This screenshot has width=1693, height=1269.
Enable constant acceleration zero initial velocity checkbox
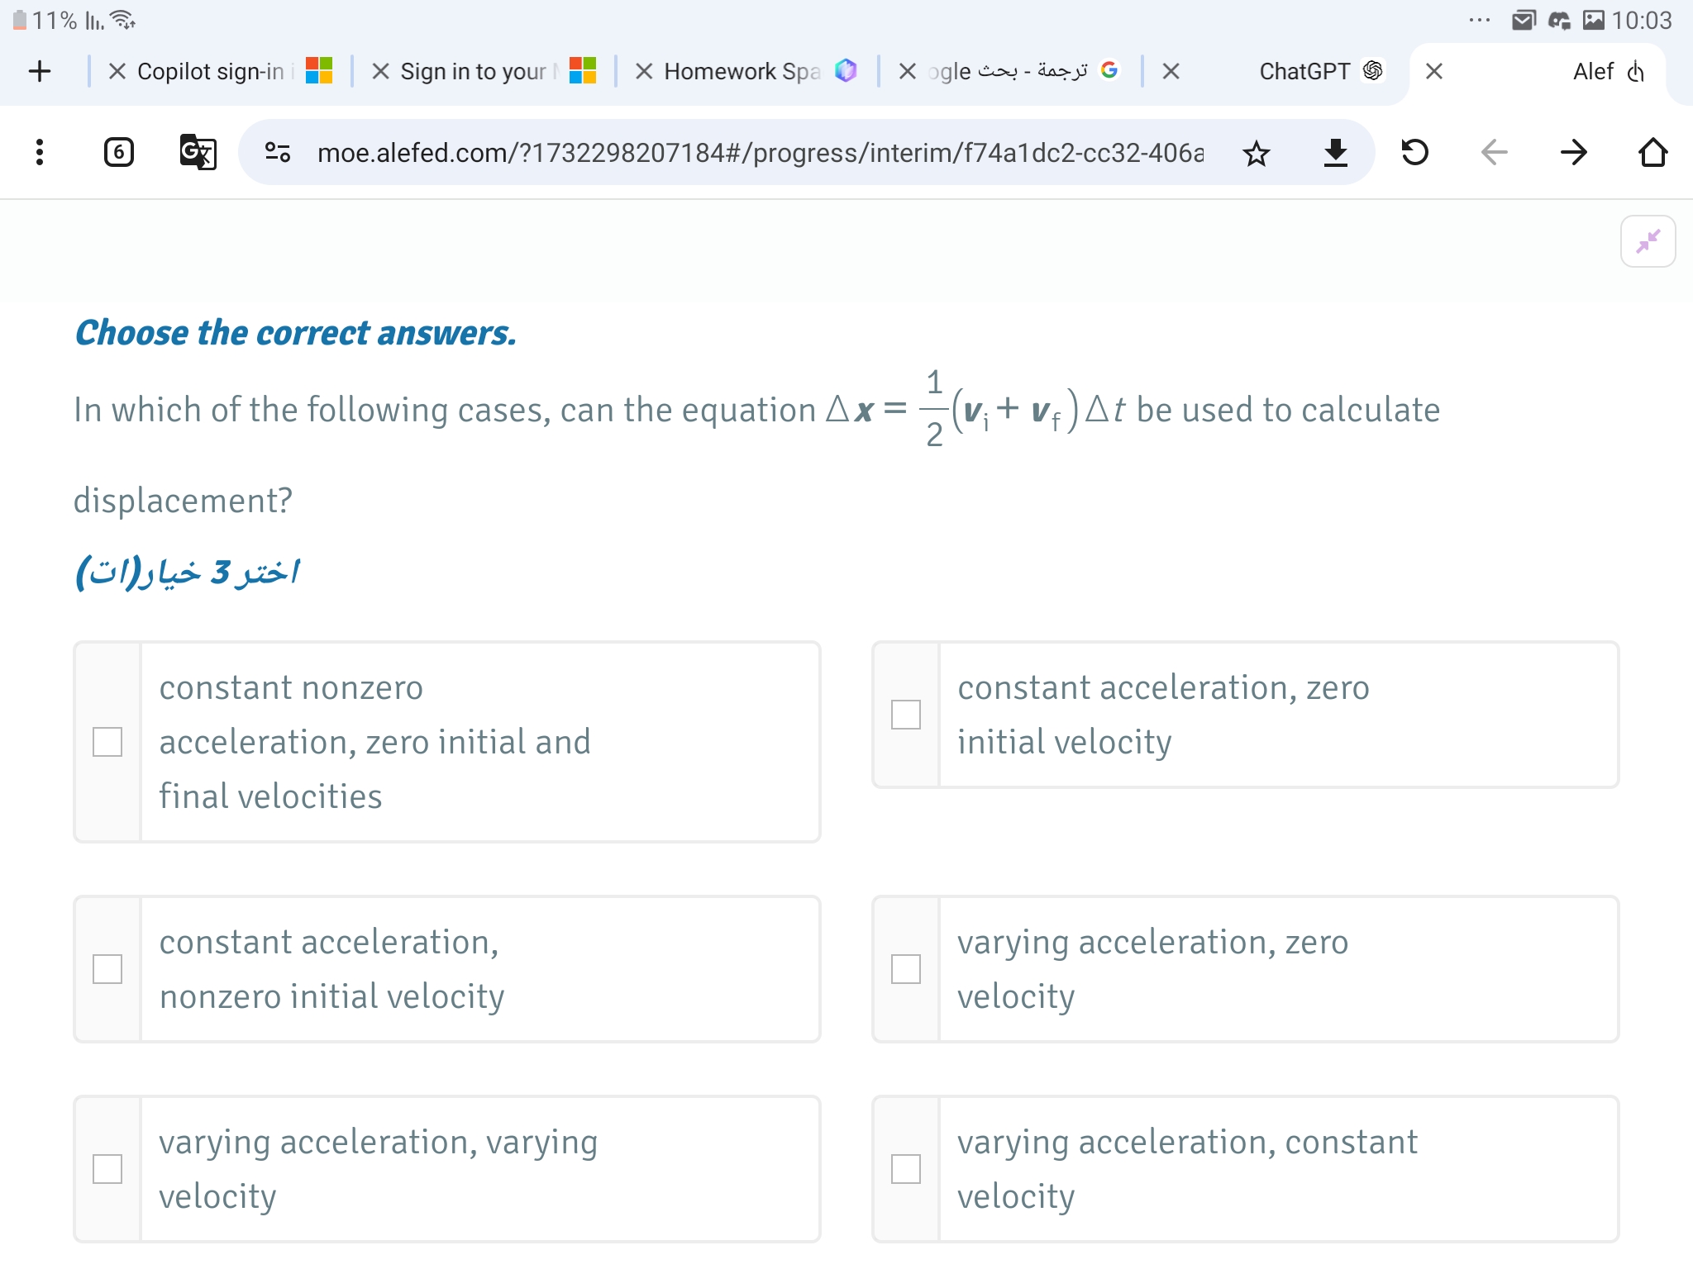(907, 713)
